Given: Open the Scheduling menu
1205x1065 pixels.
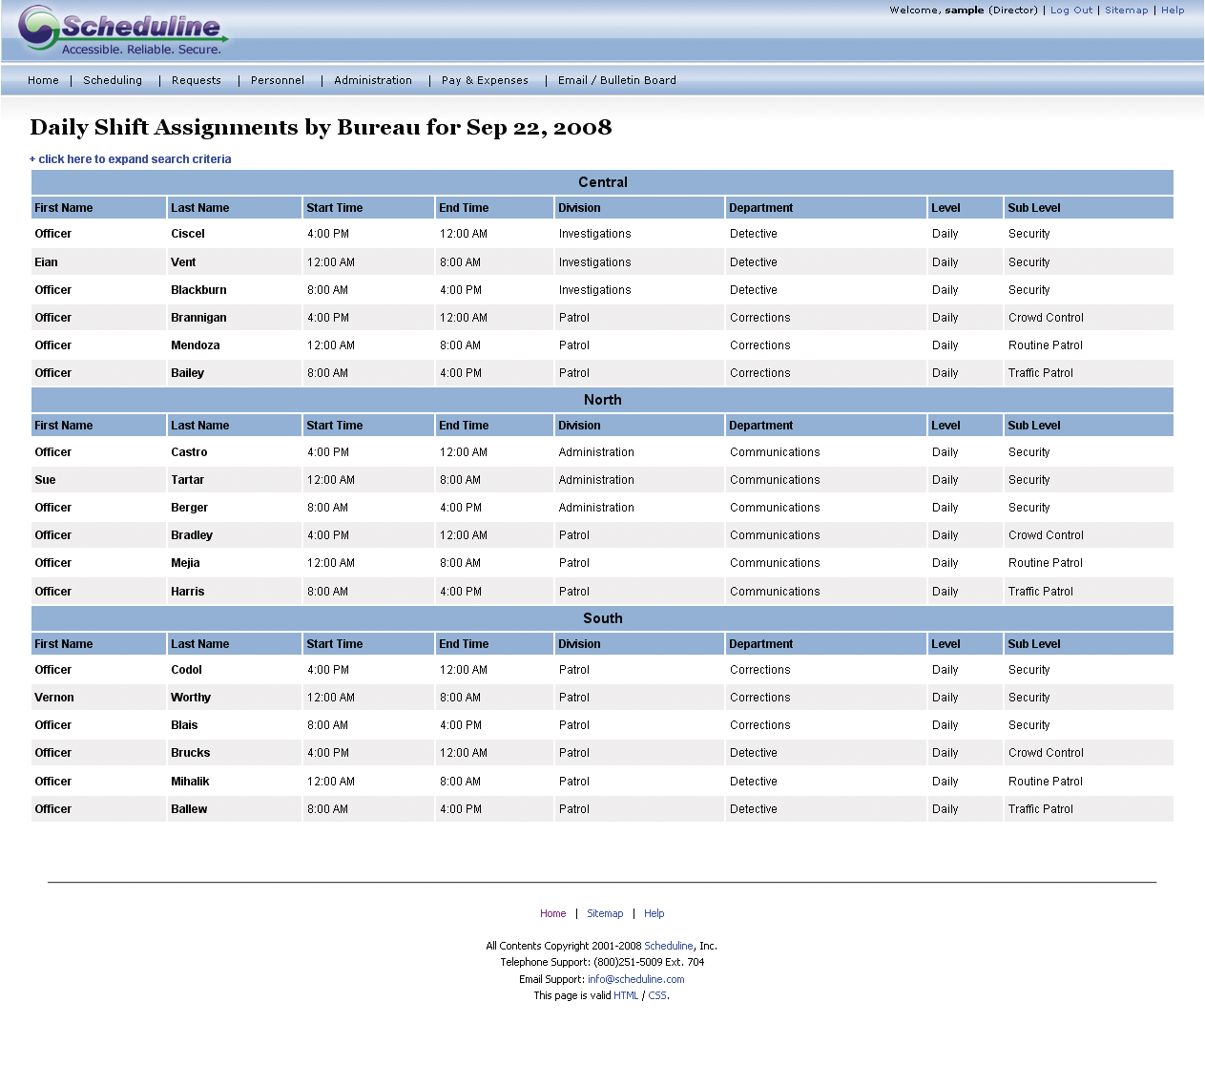Looking at the screenshot, I should coord(112,80).
